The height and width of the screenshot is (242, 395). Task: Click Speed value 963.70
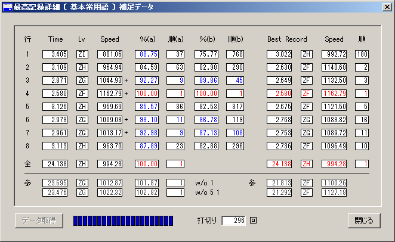click(x=110, y=146)
